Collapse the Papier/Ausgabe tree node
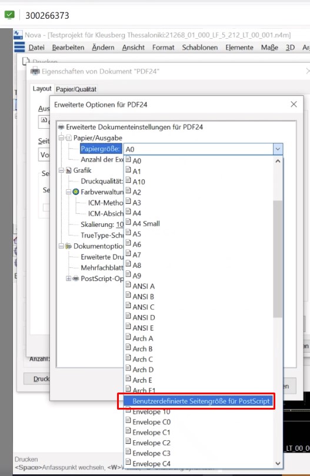 tap(61, 138)
